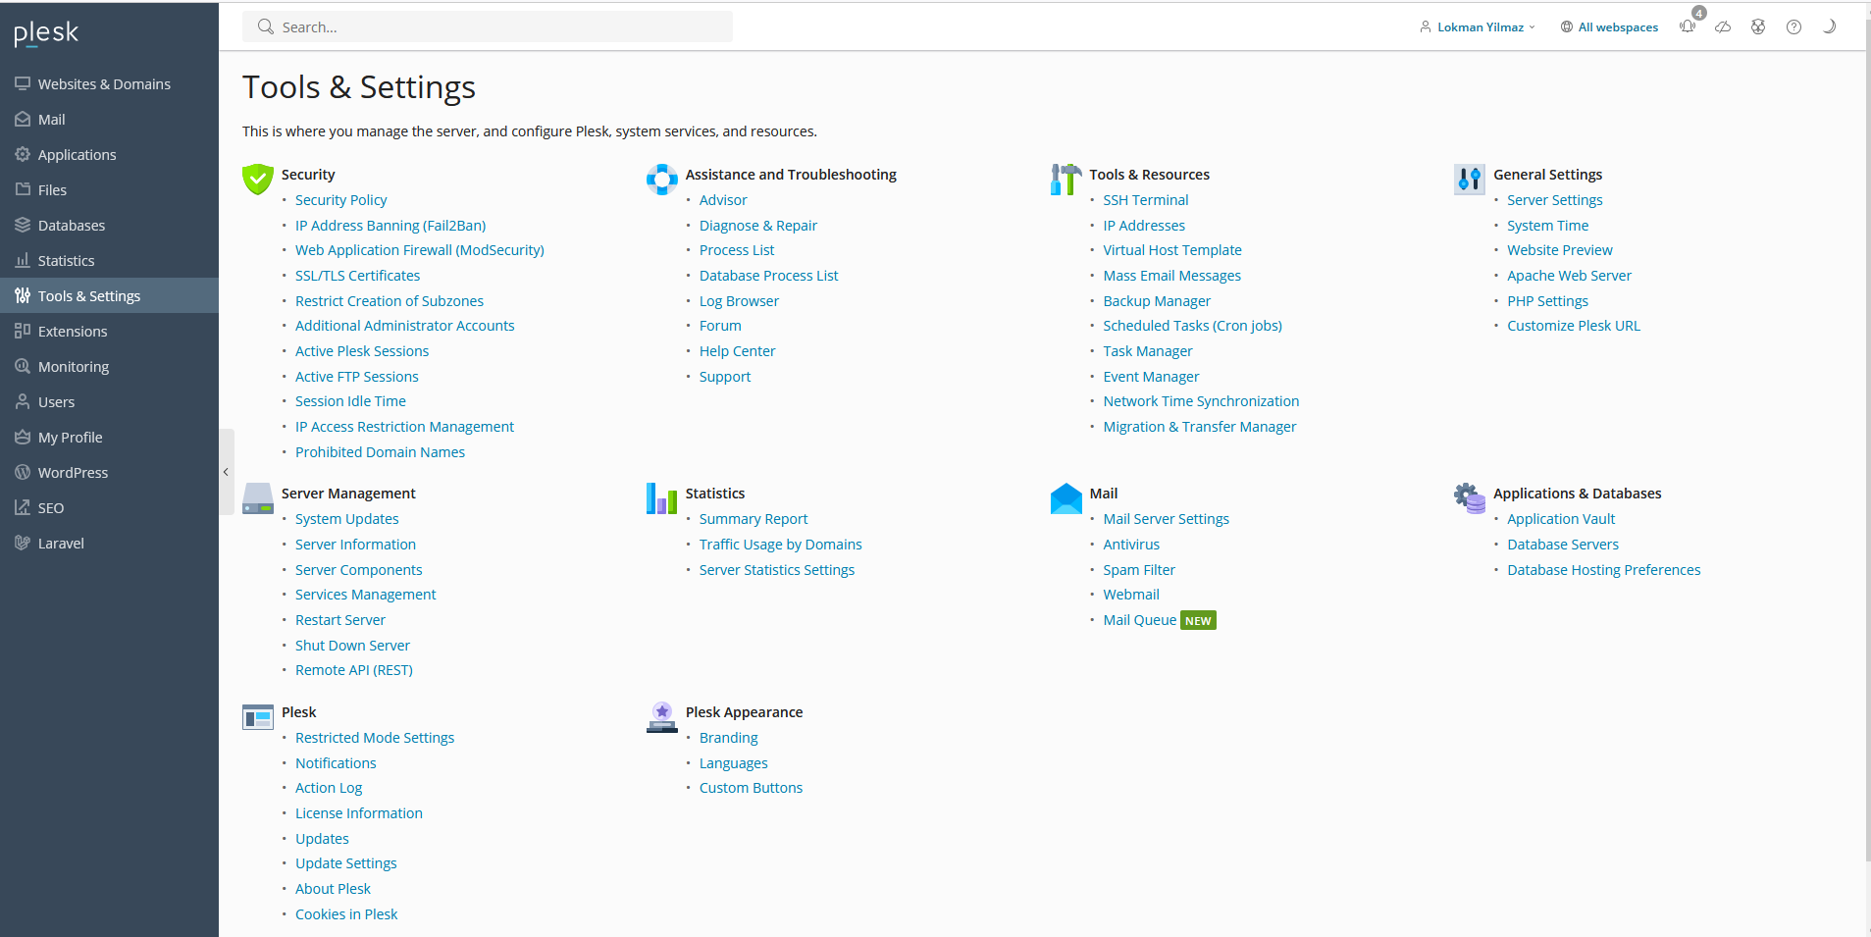Click the Shut Down Server link
Viewport: 1871px width, 937px height.
353,646
